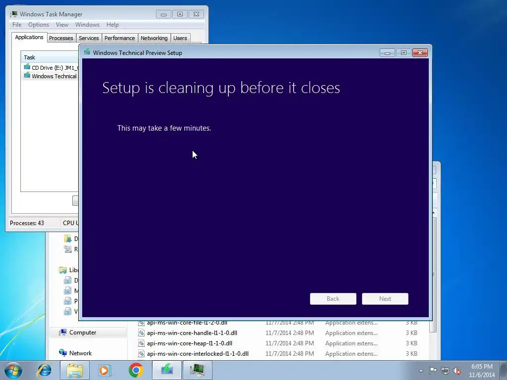Open Action Center flag icon
The height and width of the screenshot is (380, 507).
click(433, 371)
